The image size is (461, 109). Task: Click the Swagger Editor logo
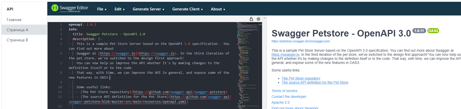point(70,8)
